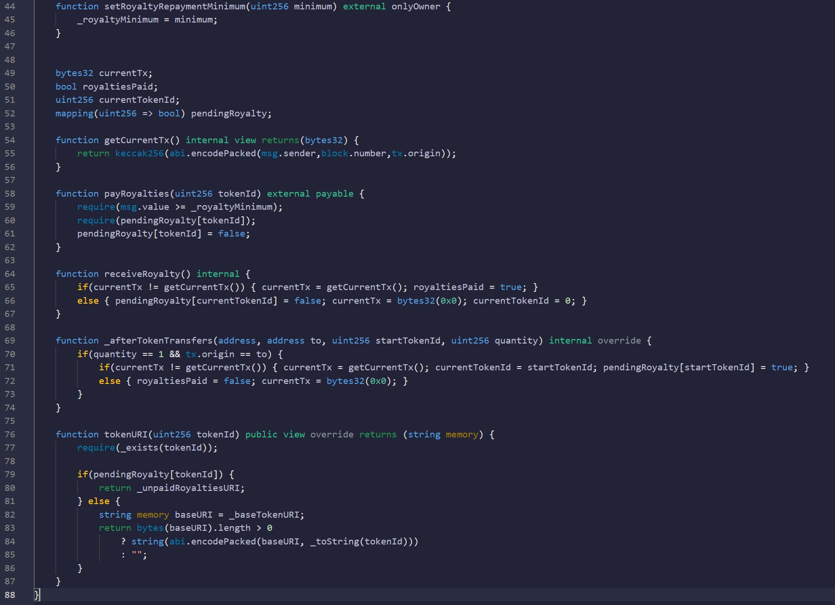This screenshot has width=835, height=605.
Task: Click line number 58 in the gutter
Action: [10, 193]
